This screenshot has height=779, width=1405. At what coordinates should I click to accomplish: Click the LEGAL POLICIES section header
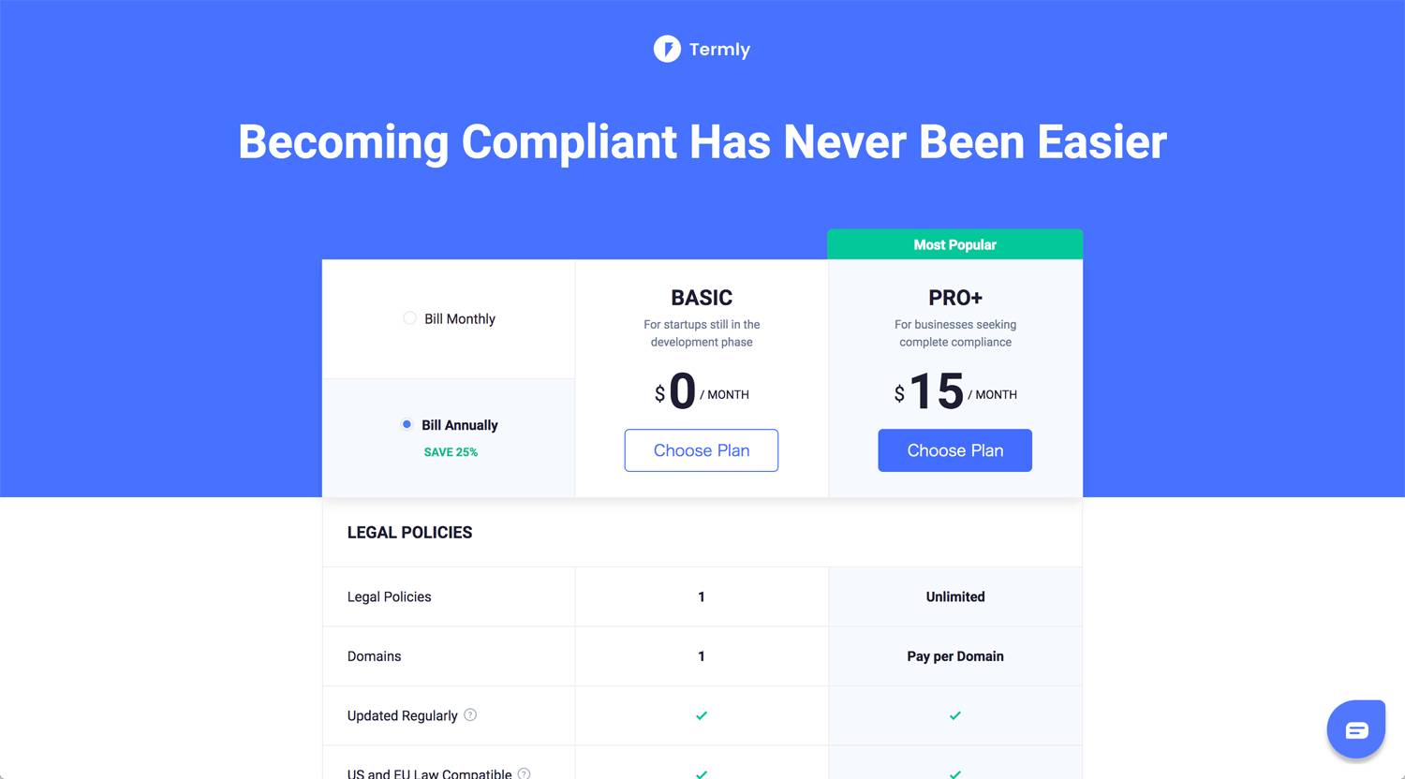(x=409, y=533)
